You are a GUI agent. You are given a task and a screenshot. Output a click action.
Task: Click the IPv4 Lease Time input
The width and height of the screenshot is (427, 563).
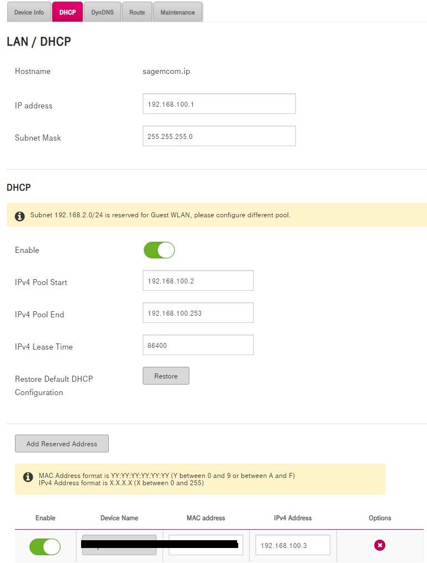pyautogui.click(x=198, y=345)
